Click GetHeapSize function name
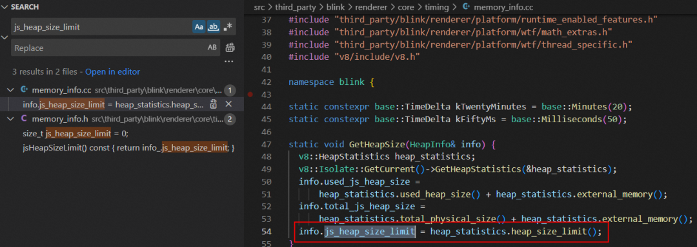 (x=378, y=144)
